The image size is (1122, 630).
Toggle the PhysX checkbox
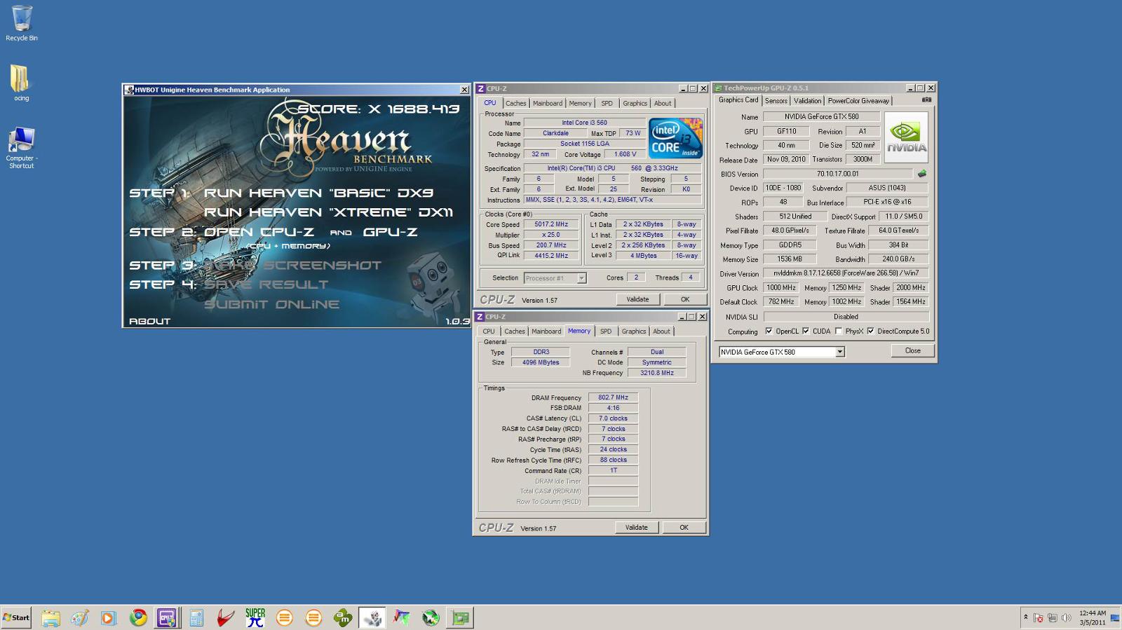[x=839, y=331]
